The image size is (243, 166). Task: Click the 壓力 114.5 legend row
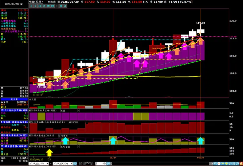point(14,39)
